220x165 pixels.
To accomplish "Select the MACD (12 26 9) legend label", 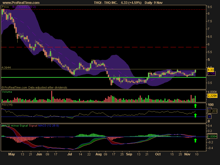I will coord(49,126).
